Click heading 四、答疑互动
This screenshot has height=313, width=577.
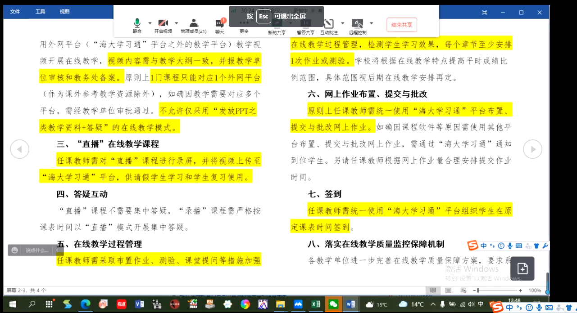[82, 194]
